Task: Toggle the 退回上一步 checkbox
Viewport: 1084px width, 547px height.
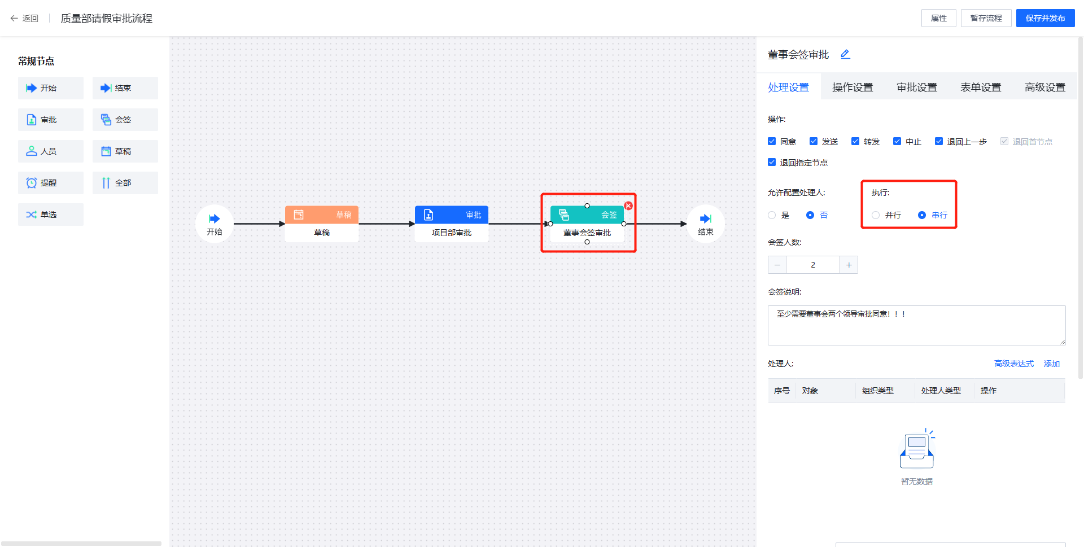Action: pyautogui.click(x=939, y=141)
